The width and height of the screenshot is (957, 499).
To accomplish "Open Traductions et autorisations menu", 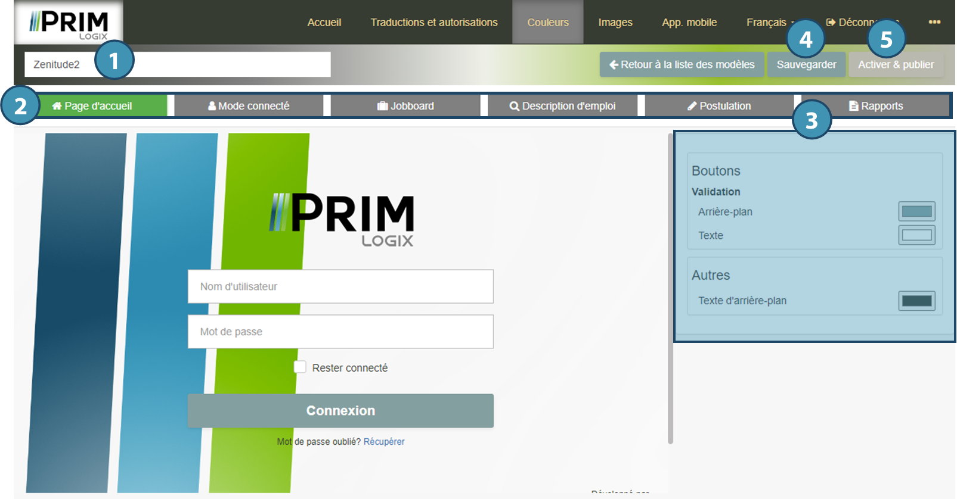I will [x=433, y=22].
